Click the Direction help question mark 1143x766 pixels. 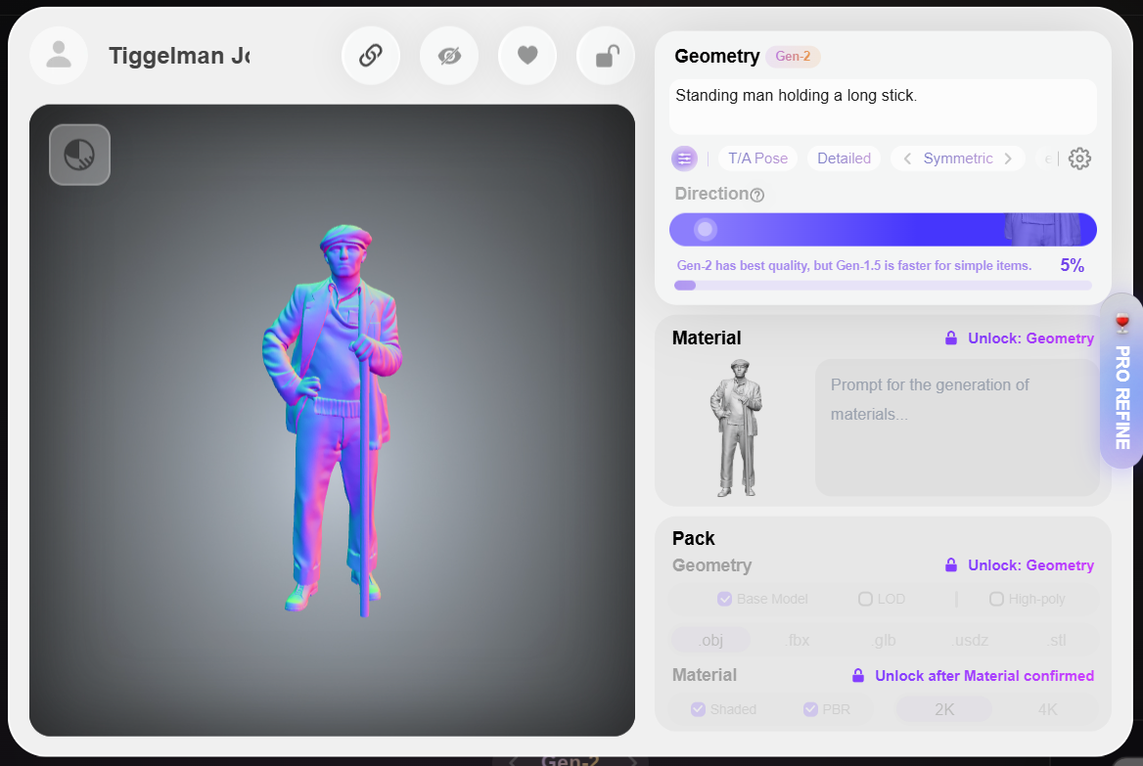pyautogui.click(x=756, y=195)
